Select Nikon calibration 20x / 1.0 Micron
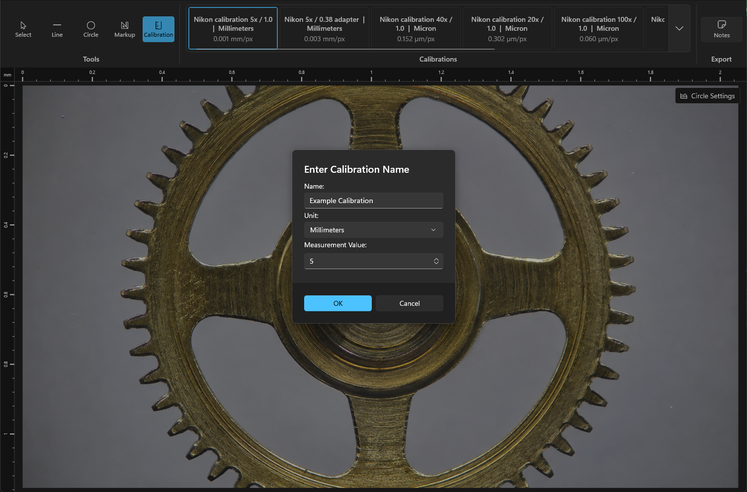The height and width of the screenshot is (492, 747). 507,28
